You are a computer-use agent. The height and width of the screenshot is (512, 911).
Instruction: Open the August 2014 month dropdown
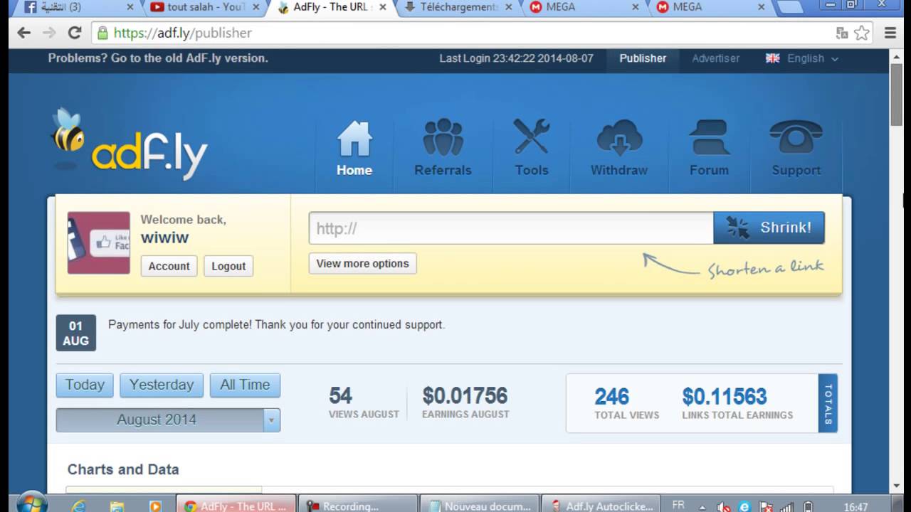(x=168, y=420)
